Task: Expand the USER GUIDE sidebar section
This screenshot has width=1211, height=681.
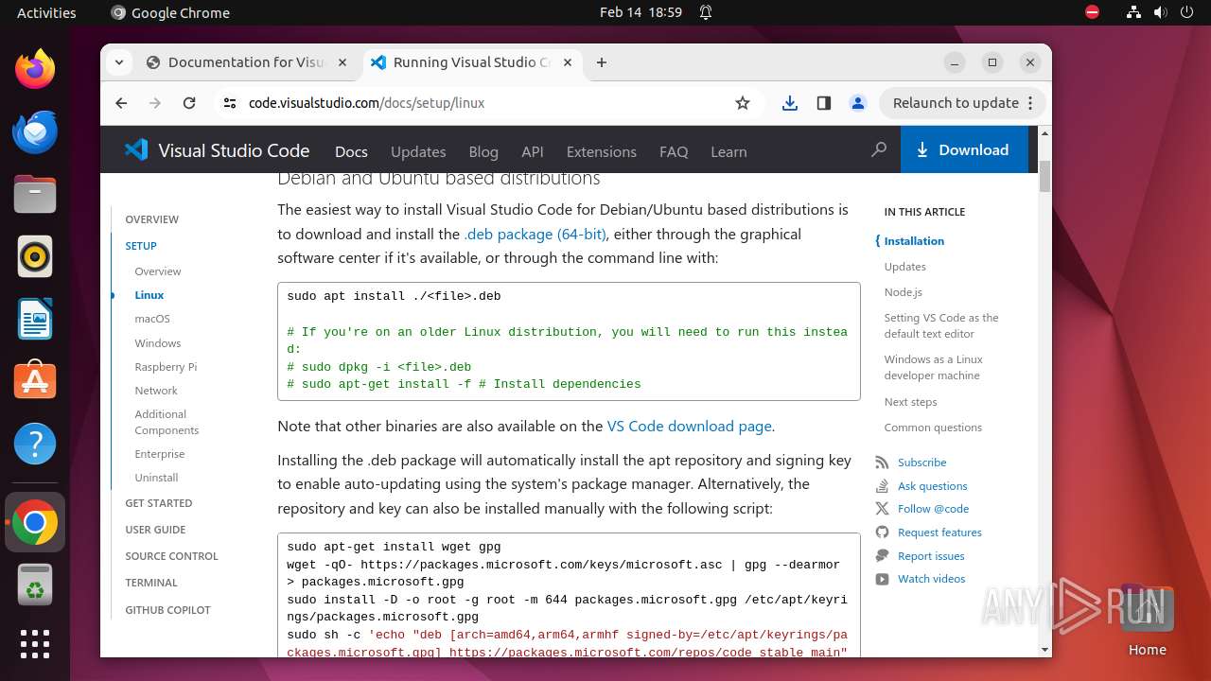Action: click(155, 530)
